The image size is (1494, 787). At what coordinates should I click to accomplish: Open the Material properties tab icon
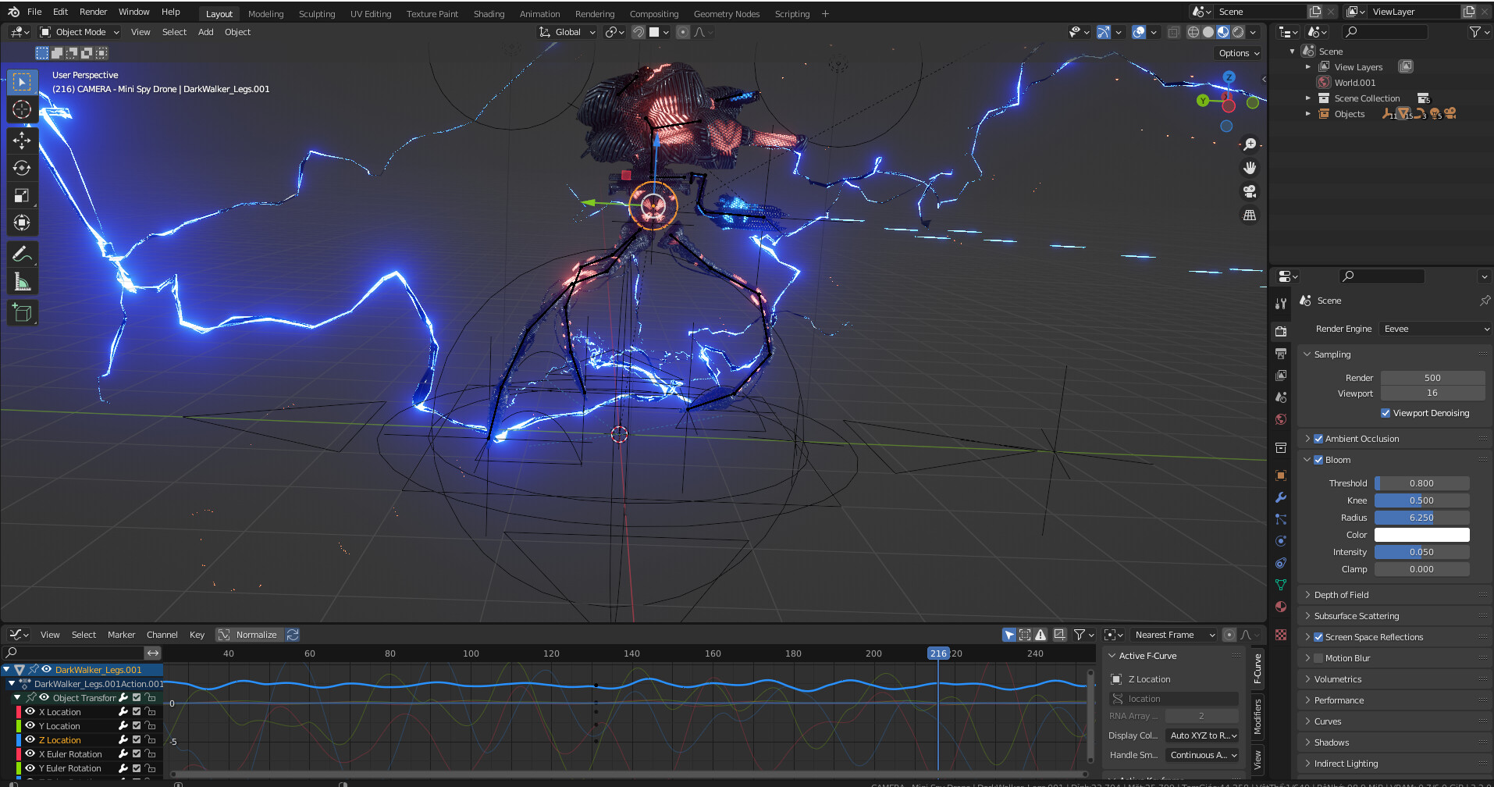[x=1281, y=607]
